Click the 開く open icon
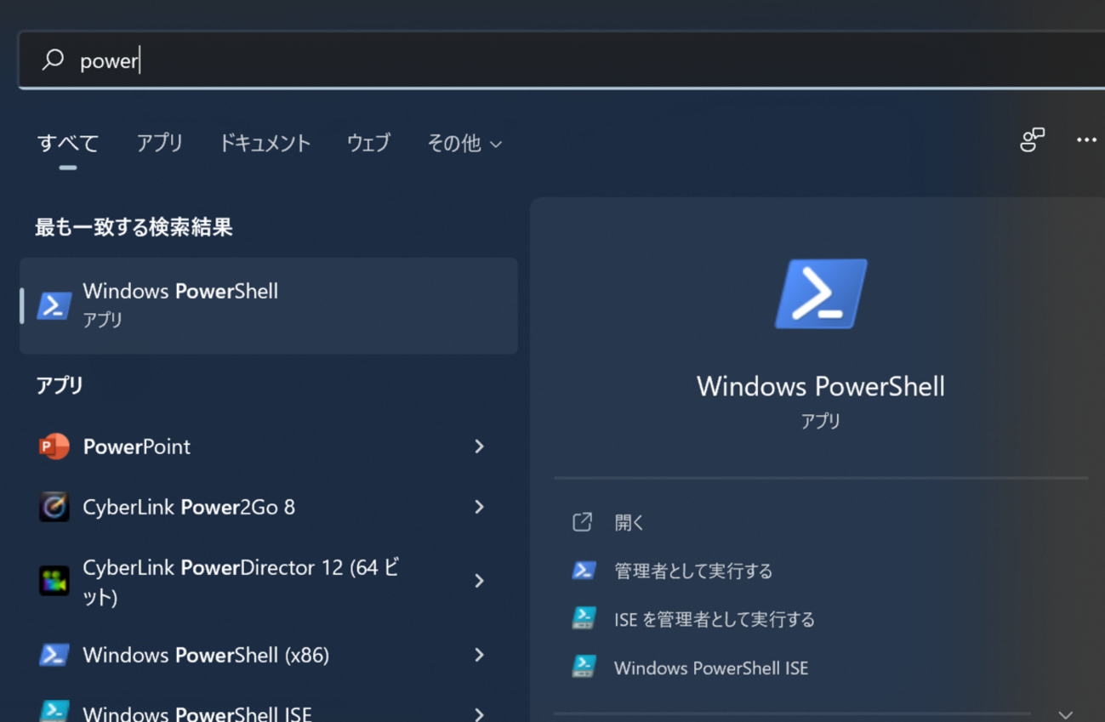Viewport: 1105px width, 722px height. [x=583, y=522]
